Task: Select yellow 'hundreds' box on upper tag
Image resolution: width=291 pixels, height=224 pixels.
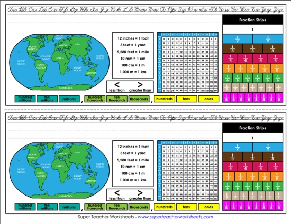Action: click(x=165, y=99)
